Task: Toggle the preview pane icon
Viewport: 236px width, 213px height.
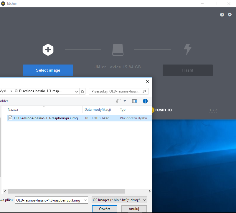Action: tap(135, 101)
